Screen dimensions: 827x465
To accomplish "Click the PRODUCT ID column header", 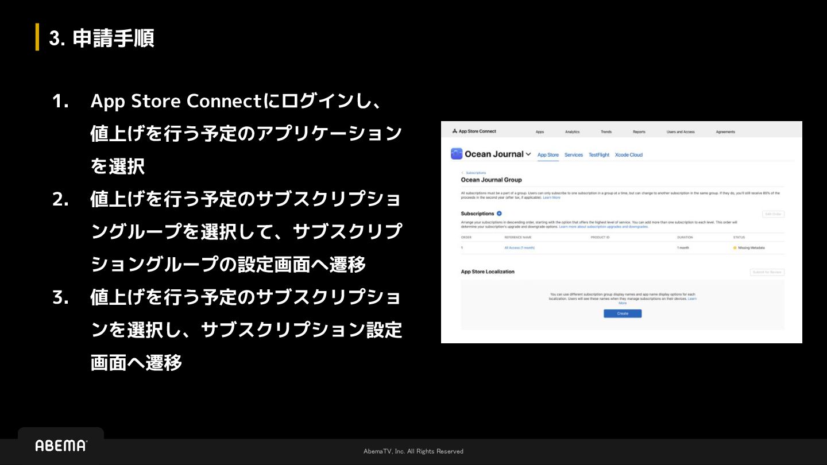I will (x=600, y=237).
